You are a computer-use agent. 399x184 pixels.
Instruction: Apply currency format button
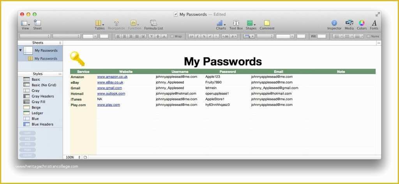click(x=198, y=36)
